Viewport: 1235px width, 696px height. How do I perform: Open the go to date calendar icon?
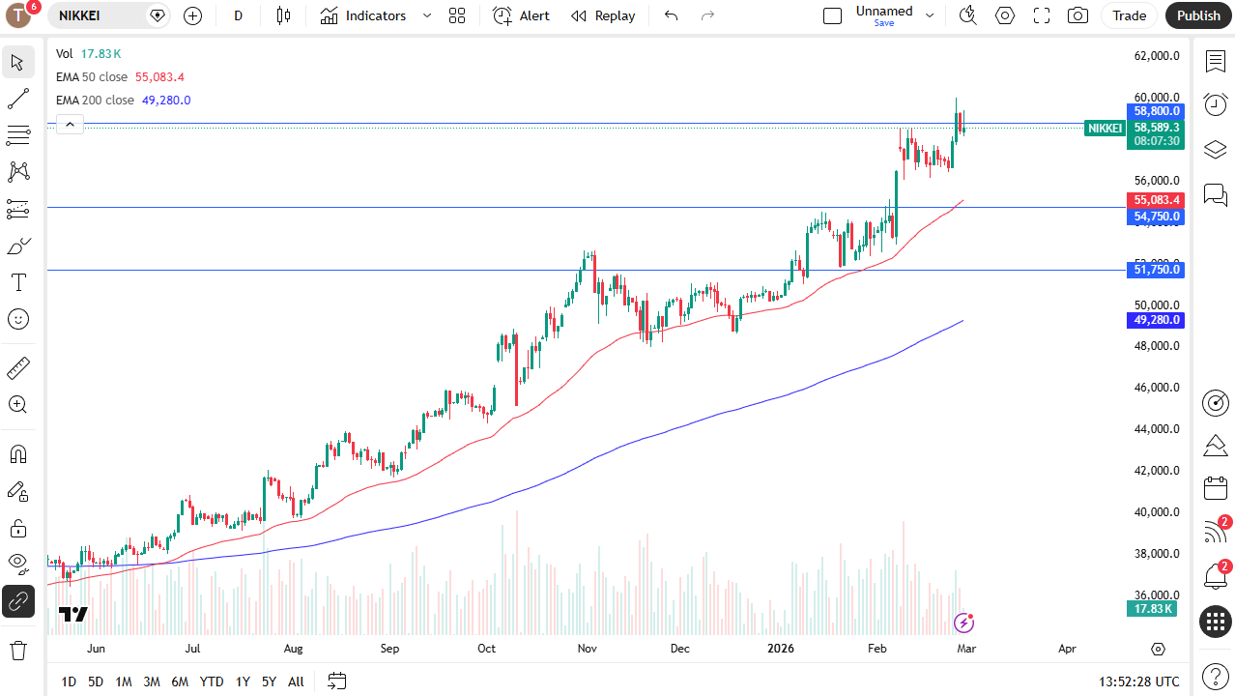pos(336,681)
